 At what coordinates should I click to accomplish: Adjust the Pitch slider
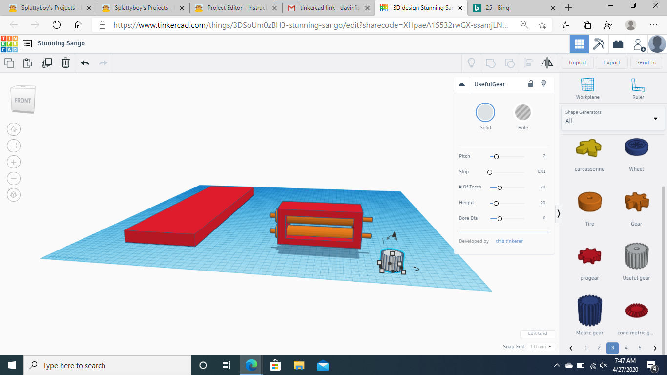[x=507, y=157]
